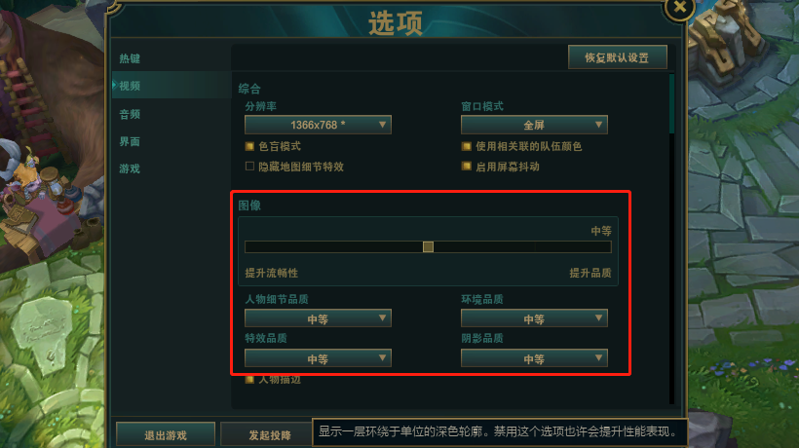The width and height of the screenshot is (799, 448).
Task: Enable 隐藏地图细节特效 checkbox
Action: point(249,166)
